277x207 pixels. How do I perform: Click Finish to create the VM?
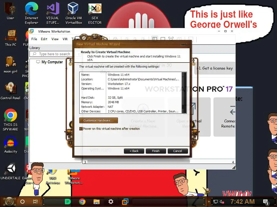pos(156,151)
